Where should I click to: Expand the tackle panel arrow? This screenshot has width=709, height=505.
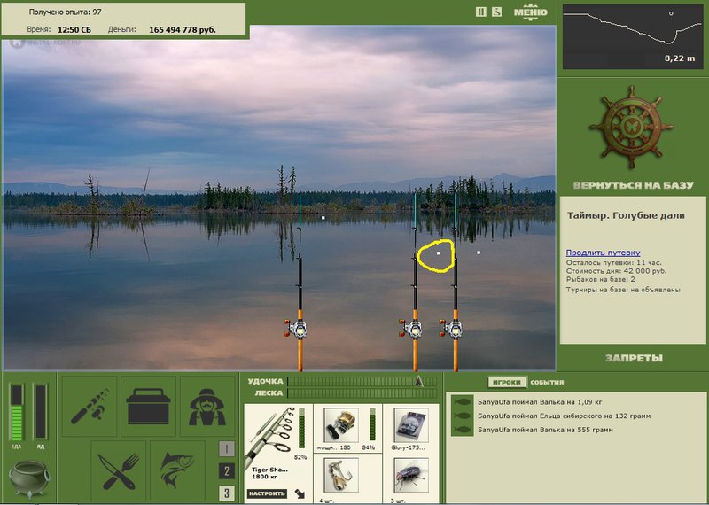(x=300, y=493)
